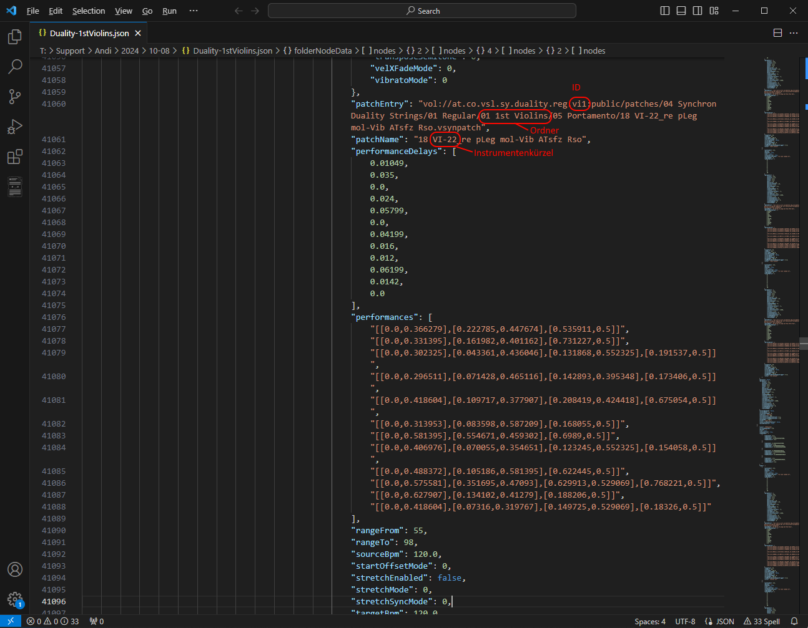
Task: Open the Run menu
Action: [x=169, y=11]
